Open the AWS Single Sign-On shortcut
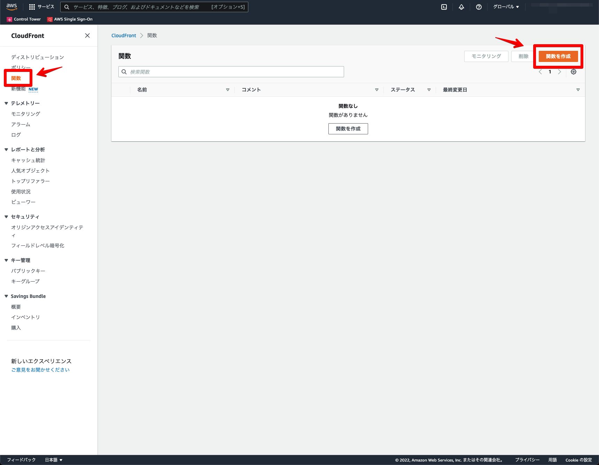The height and width of the screenshot is (465, 599). pos(70,19)
